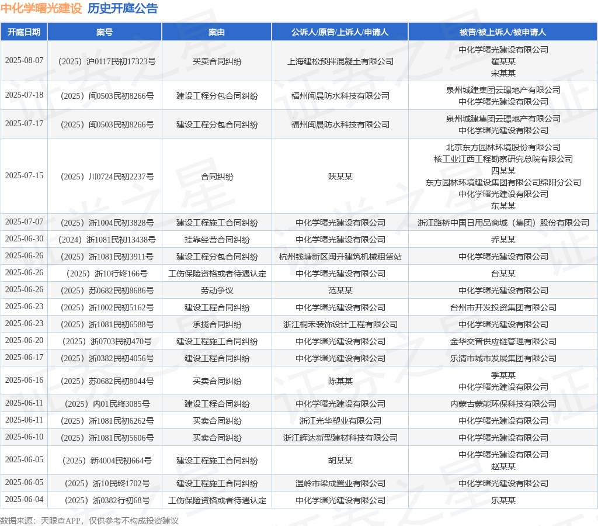Click the date cell 2025-07-07
The image size is (598, 526).
(24, 222)
